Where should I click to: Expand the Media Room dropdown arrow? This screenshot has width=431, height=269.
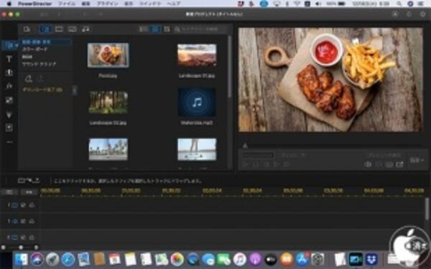17,45
